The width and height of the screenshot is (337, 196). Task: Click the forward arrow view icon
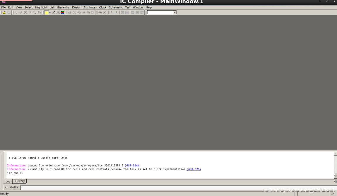105,13
